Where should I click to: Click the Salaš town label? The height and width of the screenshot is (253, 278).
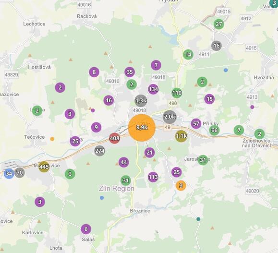pos(88,240)
